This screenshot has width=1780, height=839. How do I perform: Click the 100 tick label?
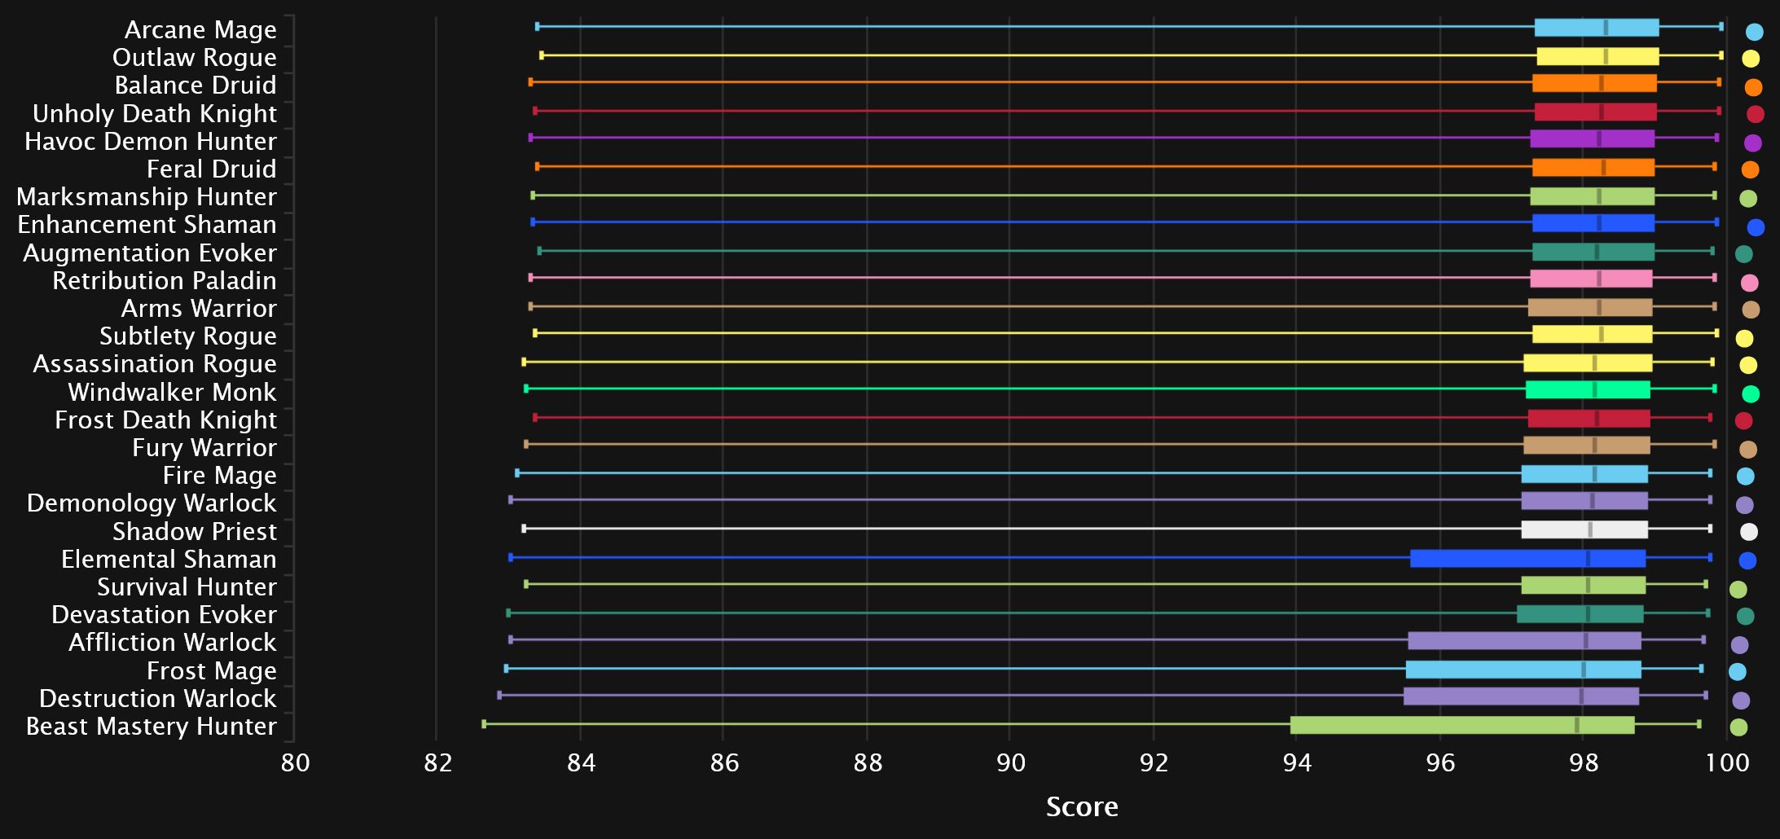(x=1727, y=763)
